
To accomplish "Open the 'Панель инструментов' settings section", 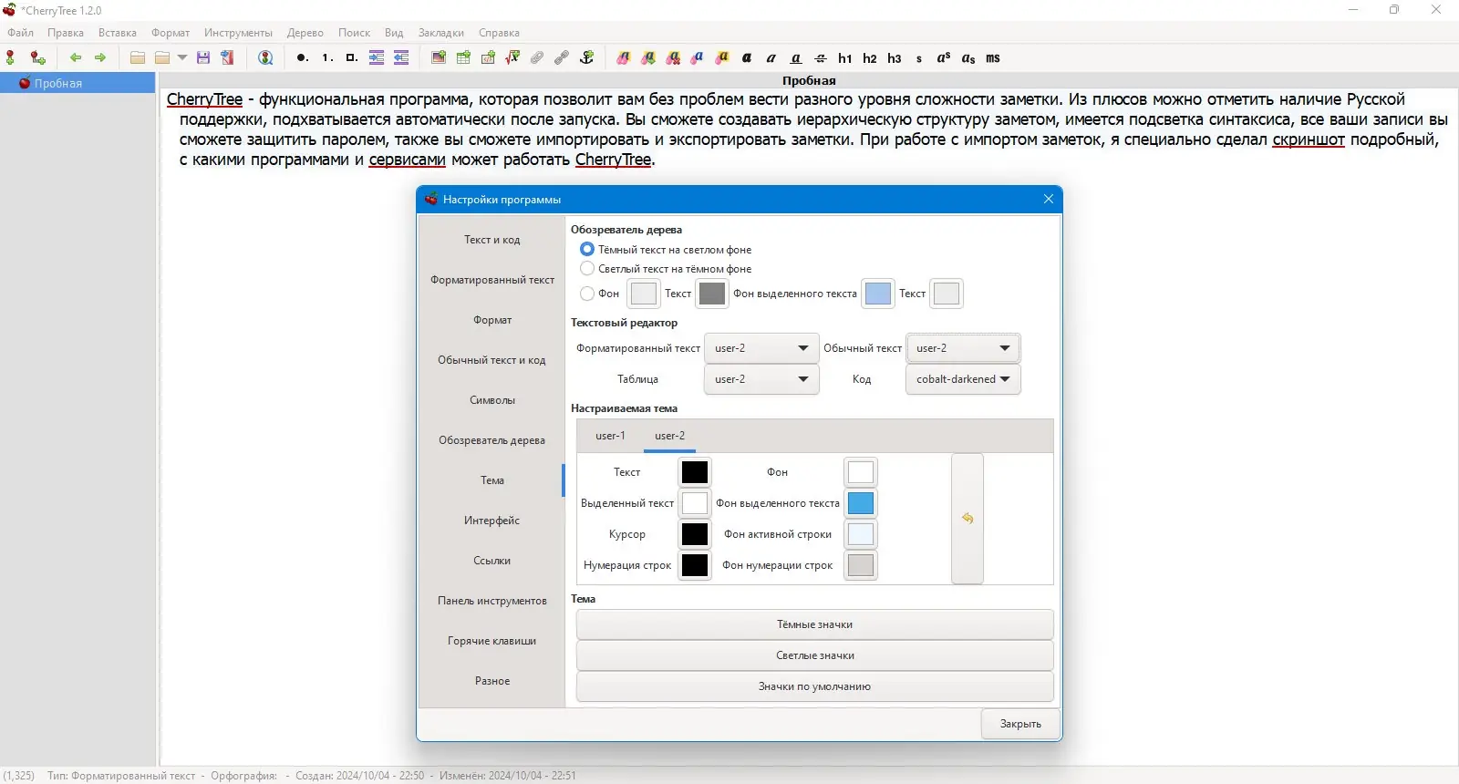I will coord(492,601).
